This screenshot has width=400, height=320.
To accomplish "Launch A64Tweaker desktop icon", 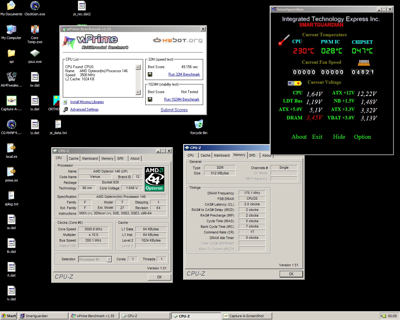I will coord(11,80).
